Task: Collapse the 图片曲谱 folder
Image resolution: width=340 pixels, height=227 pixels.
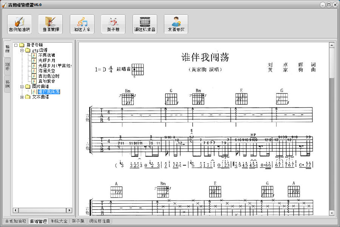Action: [x=22, y=87]
